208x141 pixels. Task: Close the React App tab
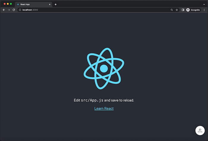tap(50, 4)
